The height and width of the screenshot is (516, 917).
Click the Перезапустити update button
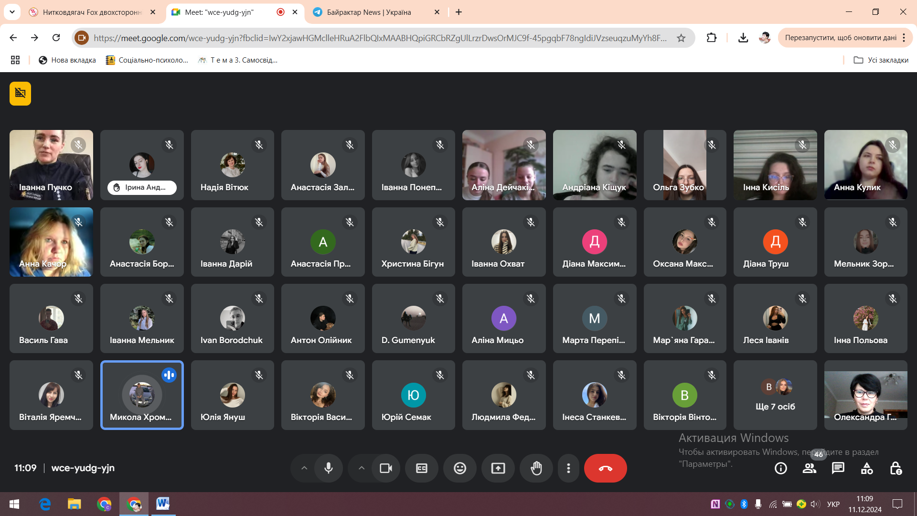click(840, 38)
